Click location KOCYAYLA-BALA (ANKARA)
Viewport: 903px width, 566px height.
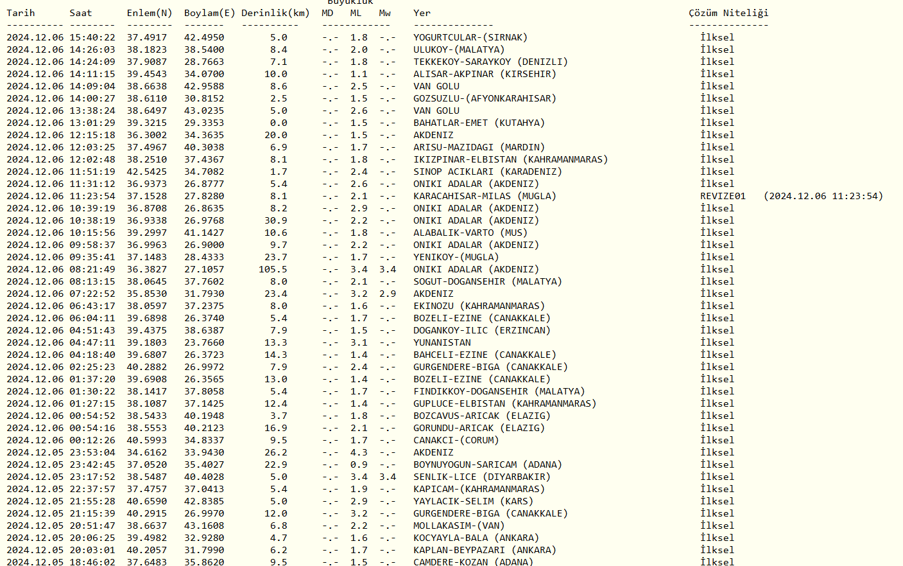click(476, 538)
